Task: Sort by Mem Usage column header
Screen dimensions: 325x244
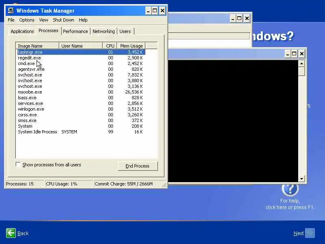Action: coord(131,46)
